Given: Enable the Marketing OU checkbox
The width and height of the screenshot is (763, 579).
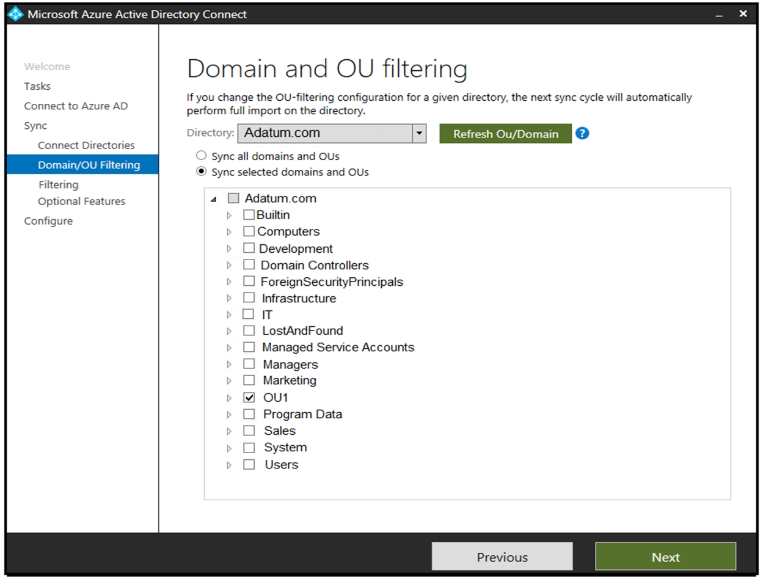Looking at the screenshot, I should 249,381.
